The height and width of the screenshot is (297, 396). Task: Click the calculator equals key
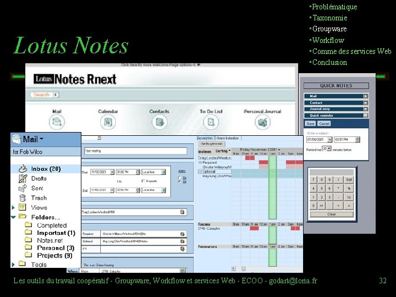point(349,206)
